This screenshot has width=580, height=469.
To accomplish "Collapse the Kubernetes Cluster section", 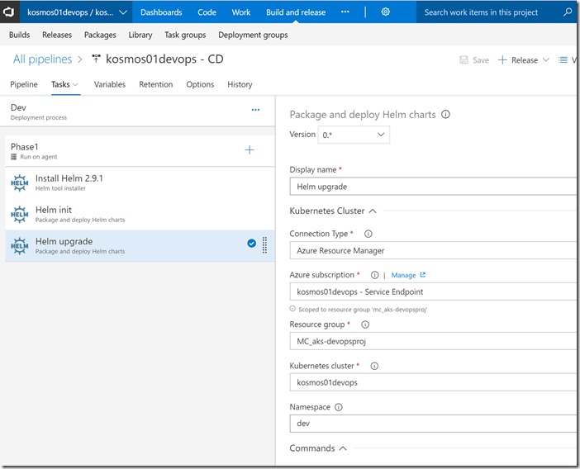I will [x=372, y=211].
